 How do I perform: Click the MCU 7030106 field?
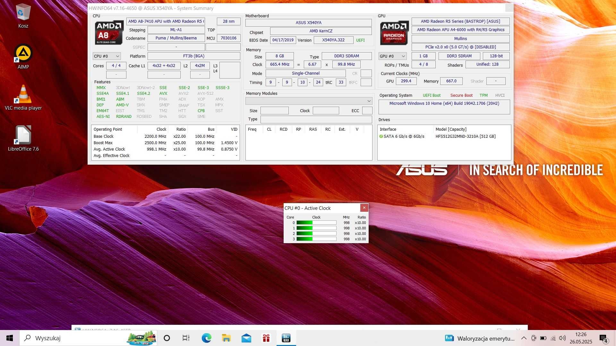[x=228, y=38]
